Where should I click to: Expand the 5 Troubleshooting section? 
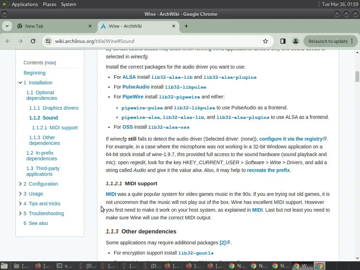pyautogui.click(x=20, y=213)
